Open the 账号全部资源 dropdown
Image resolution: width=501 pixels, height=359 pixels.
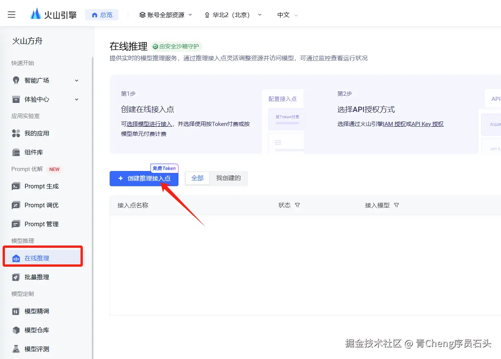pyautogui.click(x=166, y=15)
